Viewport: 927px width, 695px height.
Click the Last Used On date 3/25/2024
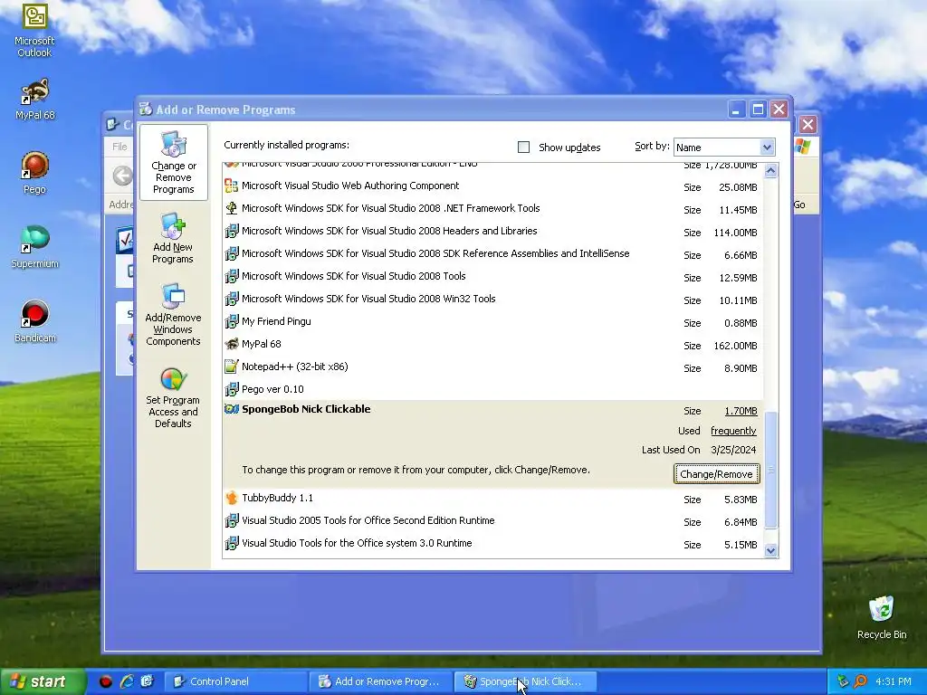(733, 450)
